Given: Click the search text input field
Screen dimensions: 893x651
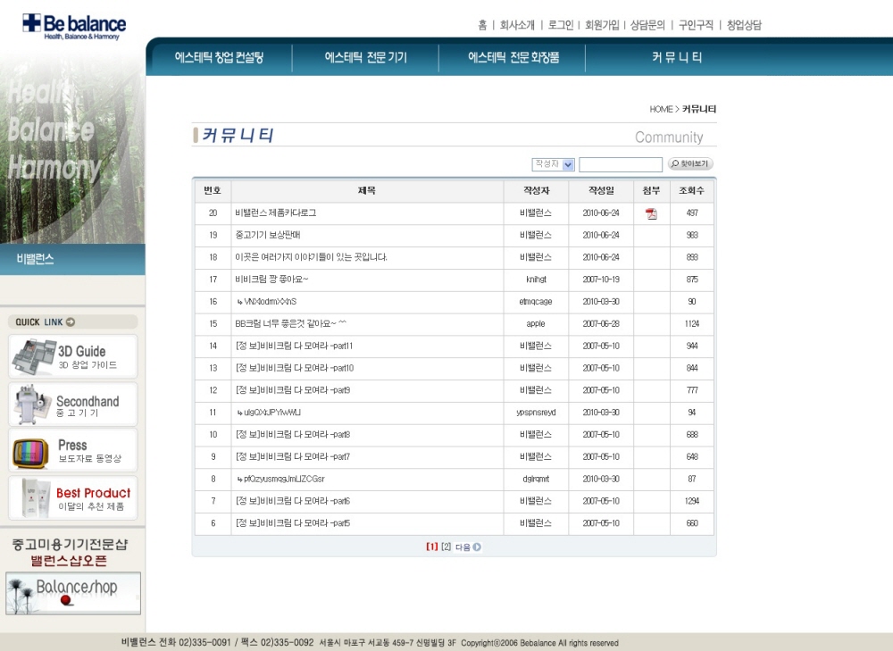Looking at the screenshot, I should coord(620,164).
